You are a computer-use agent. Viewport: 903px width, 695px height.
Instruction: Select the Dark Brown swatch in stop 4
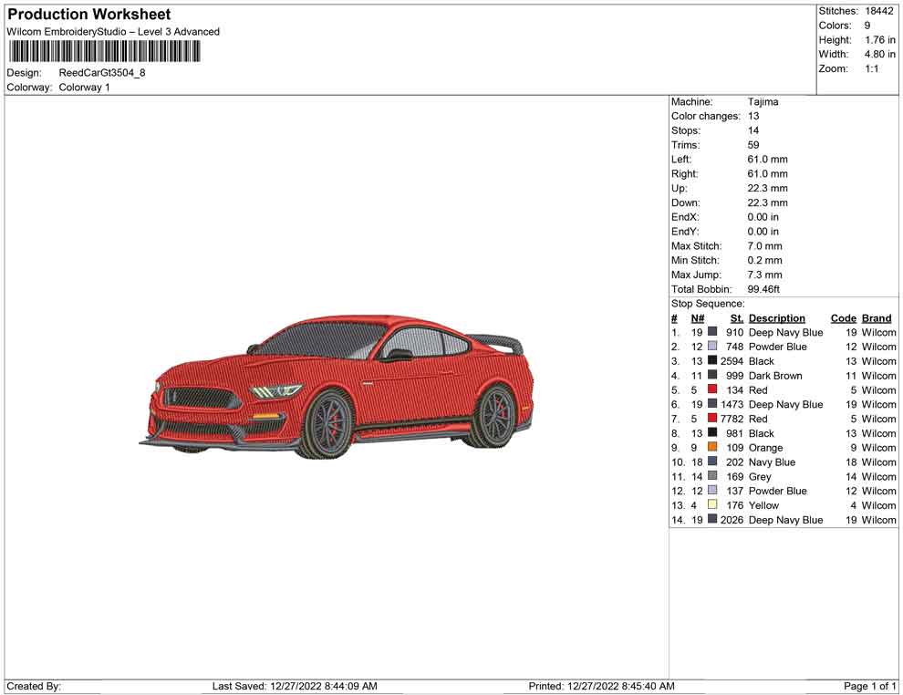tap(712, 375)
